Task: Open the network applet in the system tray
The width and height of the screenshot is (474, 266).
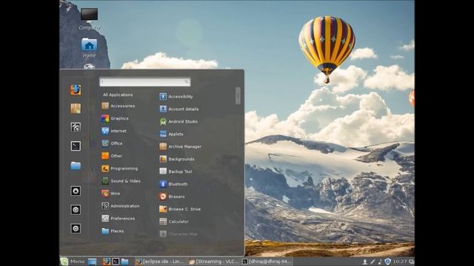Action: (373, 262)
